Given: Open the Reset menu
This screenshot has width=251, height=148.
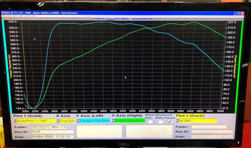Looking at the screenshot, I should (21, 16).
